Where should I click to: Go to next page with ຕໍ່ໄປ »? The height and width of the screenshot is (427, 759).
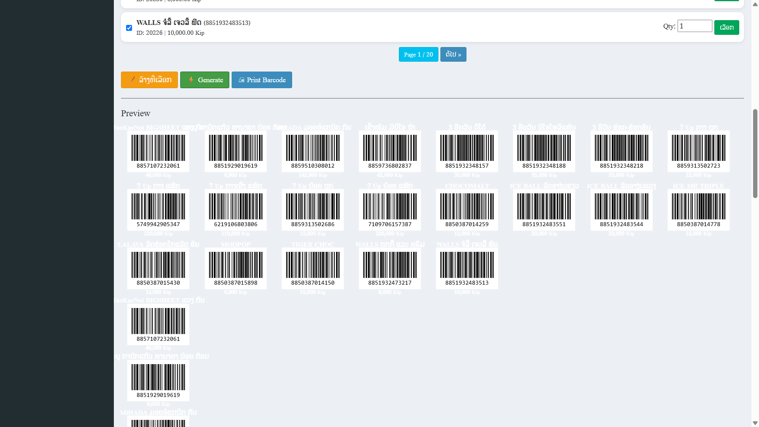click(453, 55)
